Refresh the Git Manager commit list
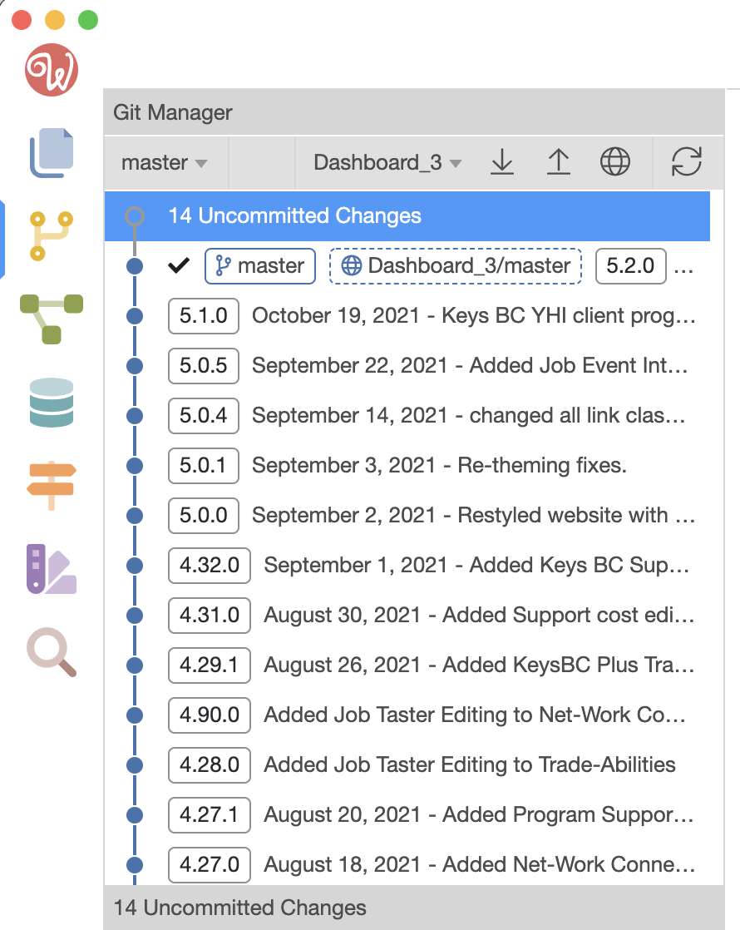The image size is (740, 930). point(687,162)
